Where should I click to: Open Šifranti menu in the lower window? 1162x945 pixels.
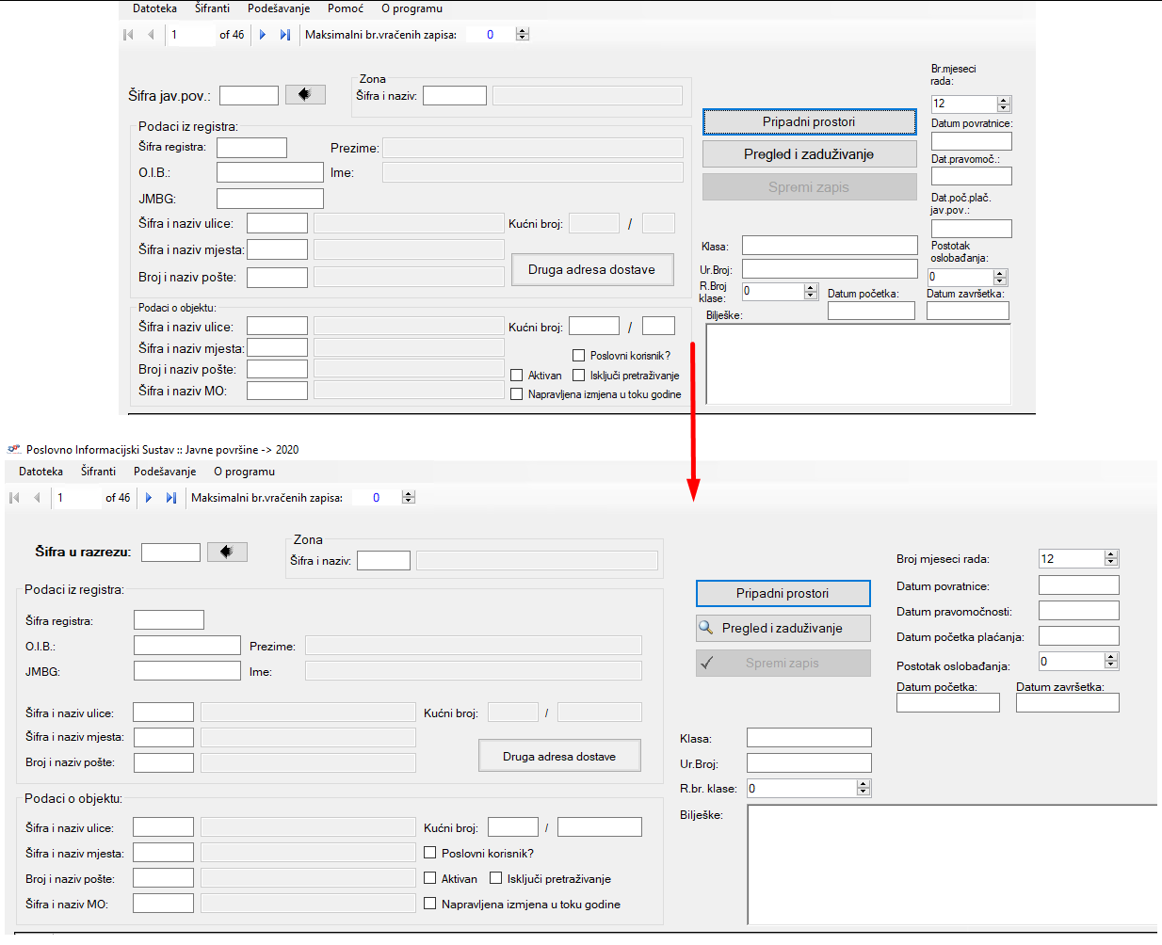(98, 472)
